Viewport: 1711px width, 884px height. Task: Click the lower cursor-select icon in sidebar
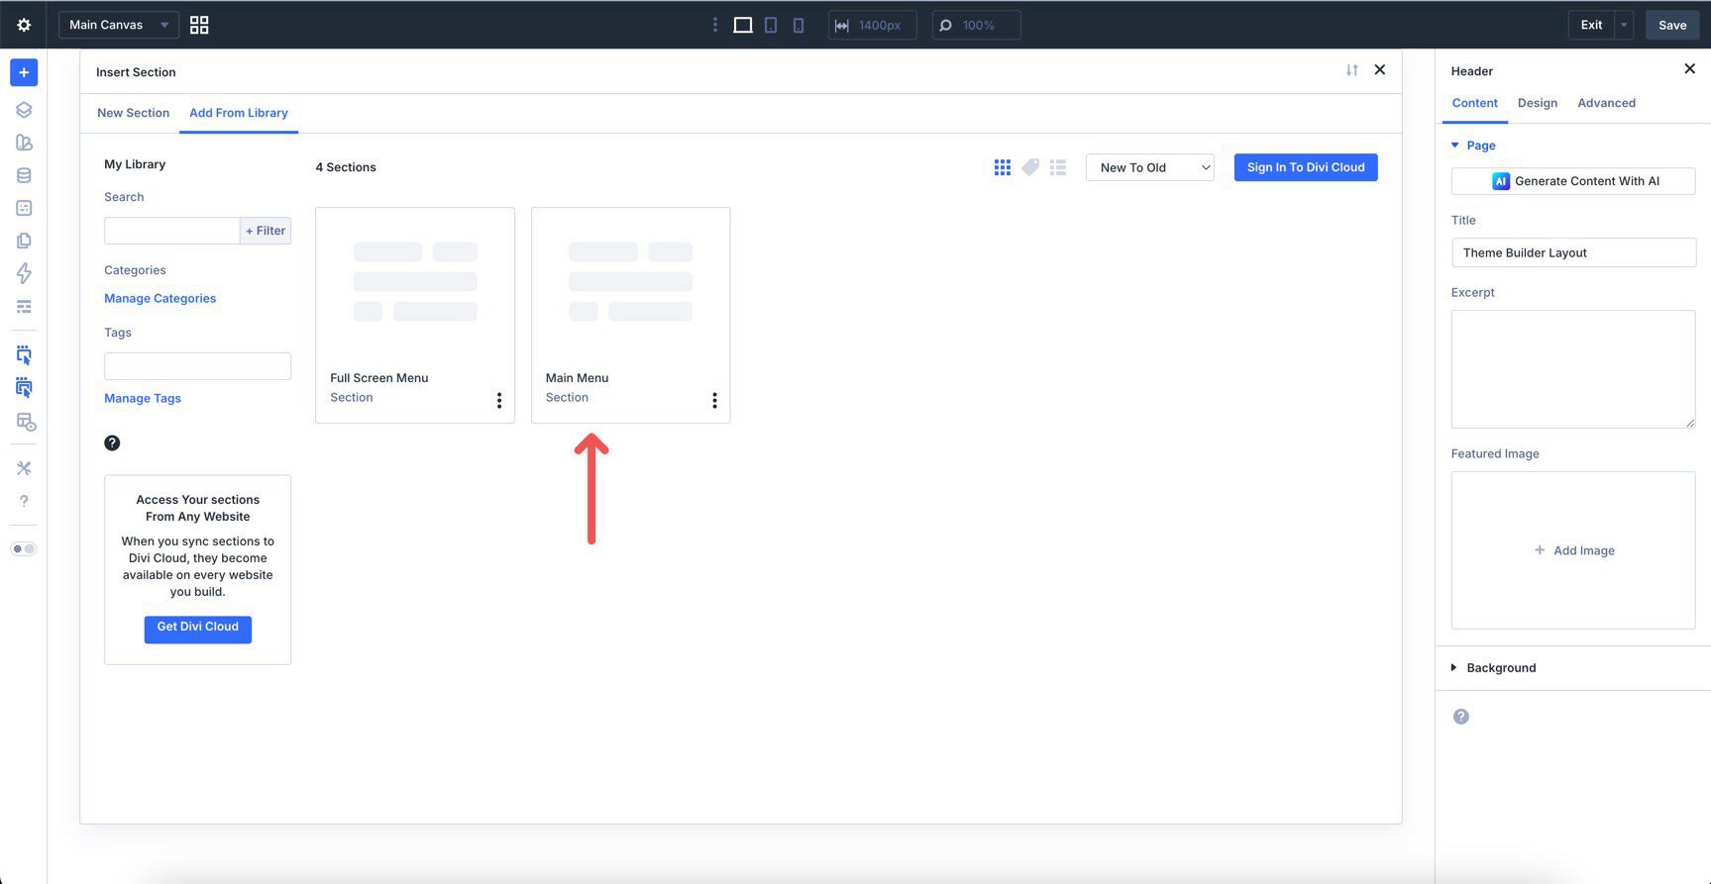[24, 387]
